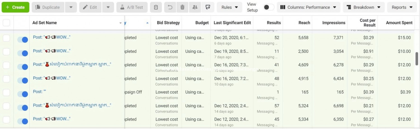Sort by Impressions column header
Screen dimensions: 420x129
334,23
